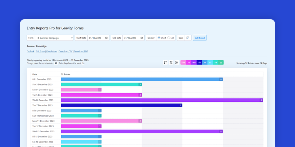295x147 pixels.
Task: Toggle the Mo day filter
Action: 183,62
